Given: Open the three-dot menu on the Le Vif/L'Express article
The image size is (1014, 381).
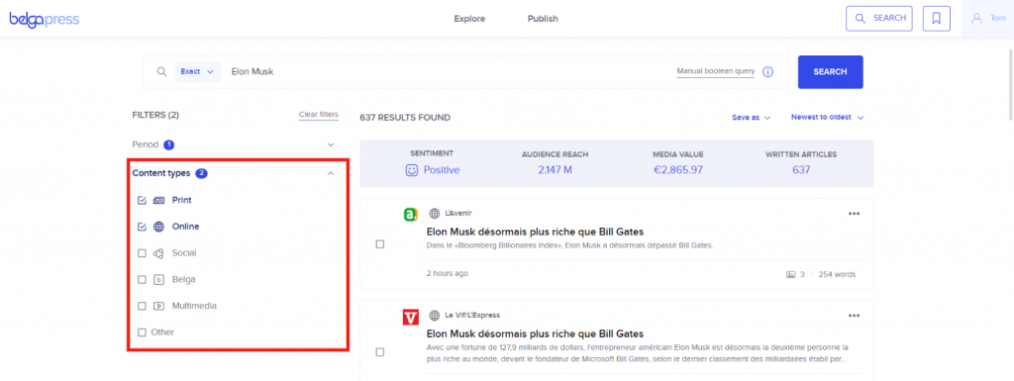Looking at the screenshot, I should [x=854, y=316].
